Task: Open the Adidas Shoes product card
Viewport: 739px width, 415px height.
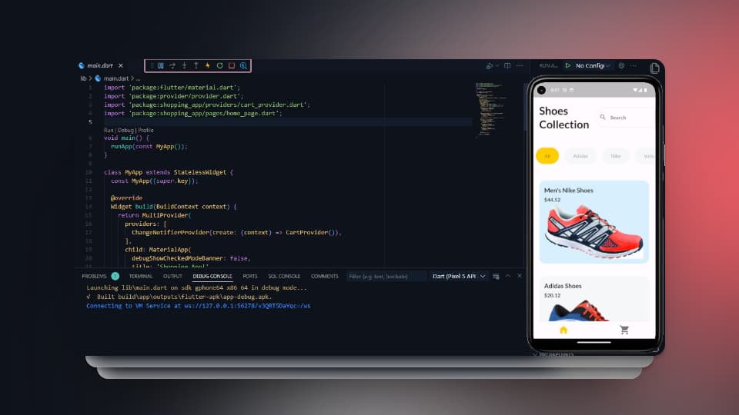Action: 594,299
